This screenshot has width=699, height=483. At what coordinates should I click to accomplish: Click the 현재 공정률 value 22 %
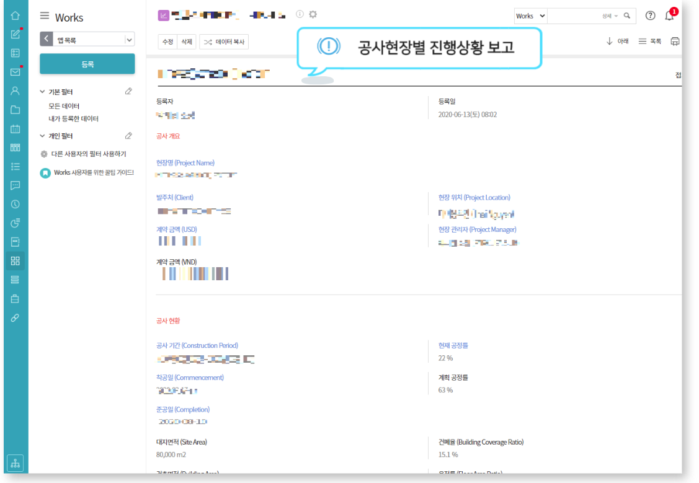point(445,358)
